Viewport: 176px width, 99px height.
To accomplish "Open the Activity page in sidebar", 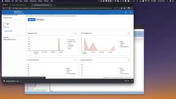I will 7,27.
